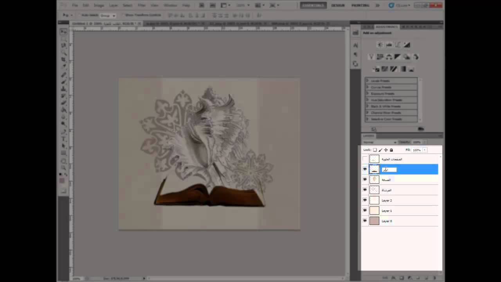Open the History panel icon in dock

pyautogui.click(x=355, y=33)
